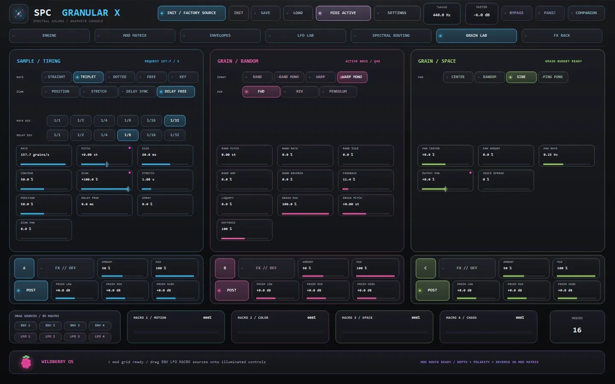This screenshot has width=615, height=384.
Task: Click the Output Pan slider
Action: pos(445,180)
